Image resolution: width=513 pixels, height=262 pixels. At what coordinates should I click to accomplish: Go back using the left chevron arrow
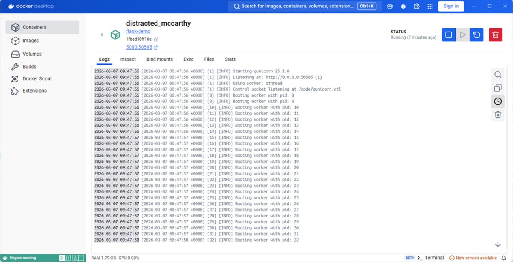102,35
